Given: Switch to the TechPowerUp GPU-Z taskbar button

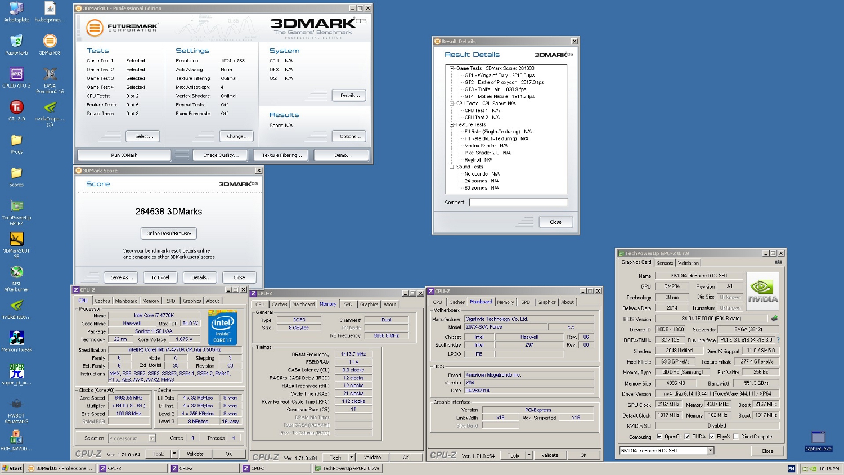Looking at the screenshot, I should [348, 468].
